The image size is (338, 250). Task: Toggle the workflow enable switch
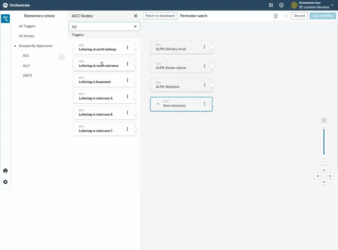(x=285, y=16)
